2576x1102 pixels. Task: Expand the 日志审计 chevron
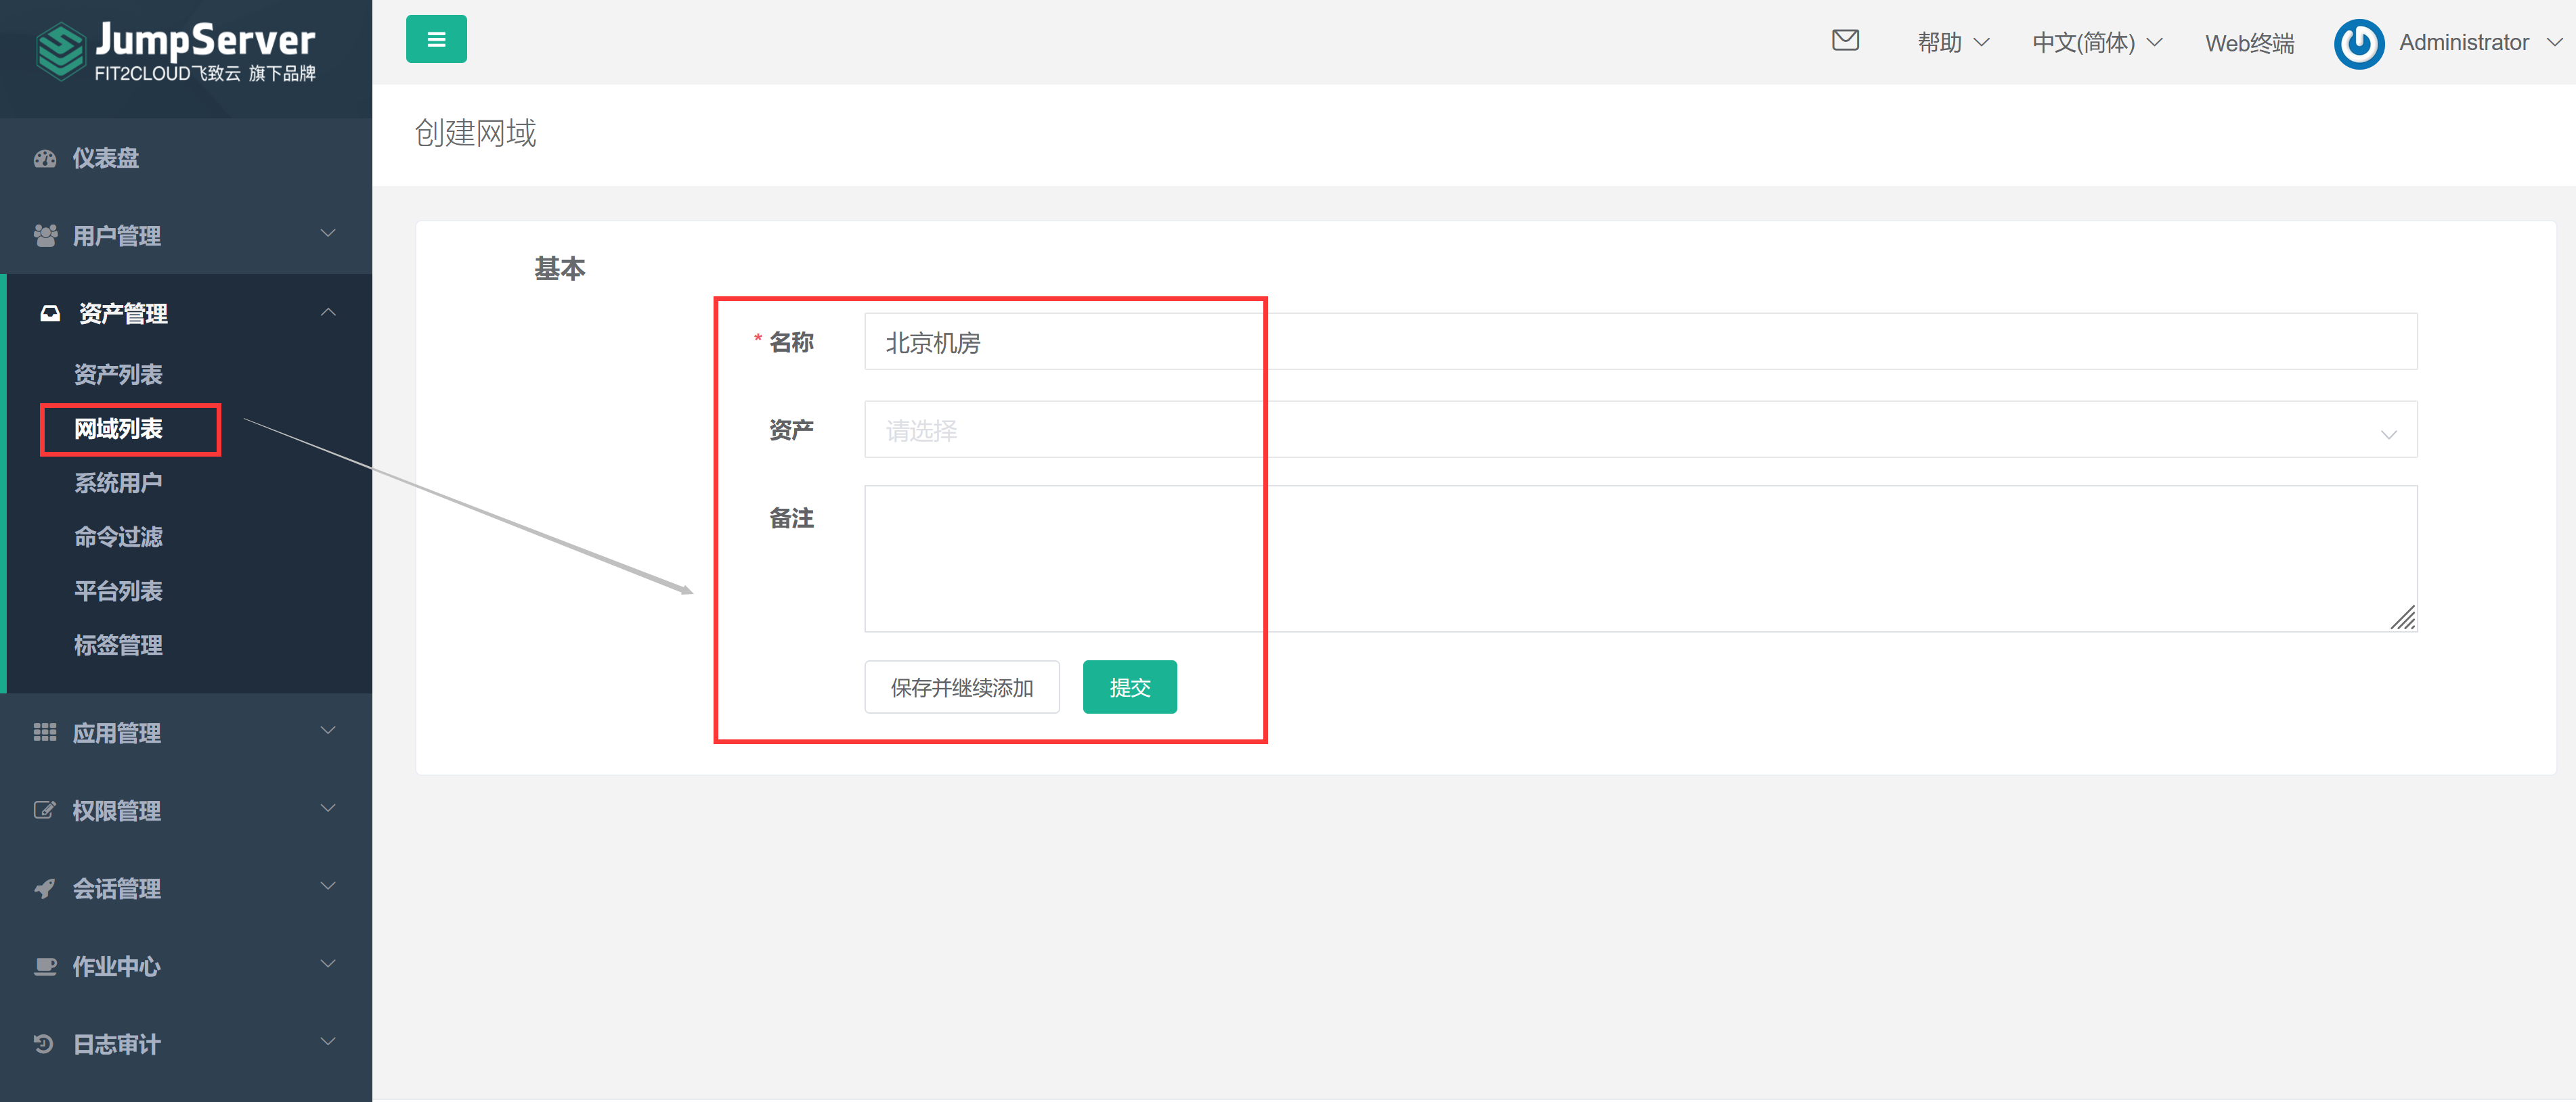(x=328, y=1042)
